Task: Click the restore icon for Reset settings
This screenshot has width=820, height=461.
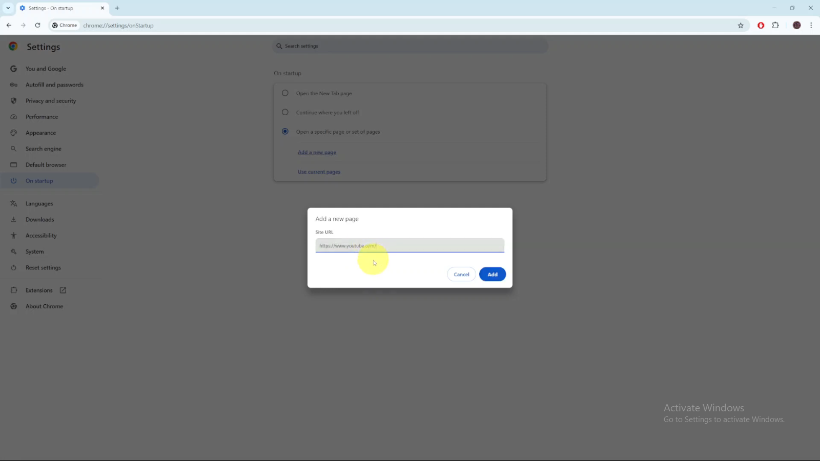Action: [14, 267]
